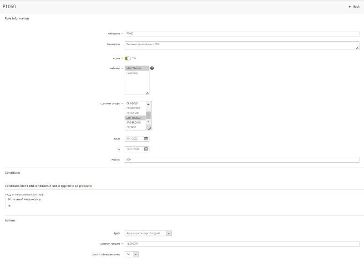
Task: Open the Apply dropdown
Action: click(x=148, y=233)
